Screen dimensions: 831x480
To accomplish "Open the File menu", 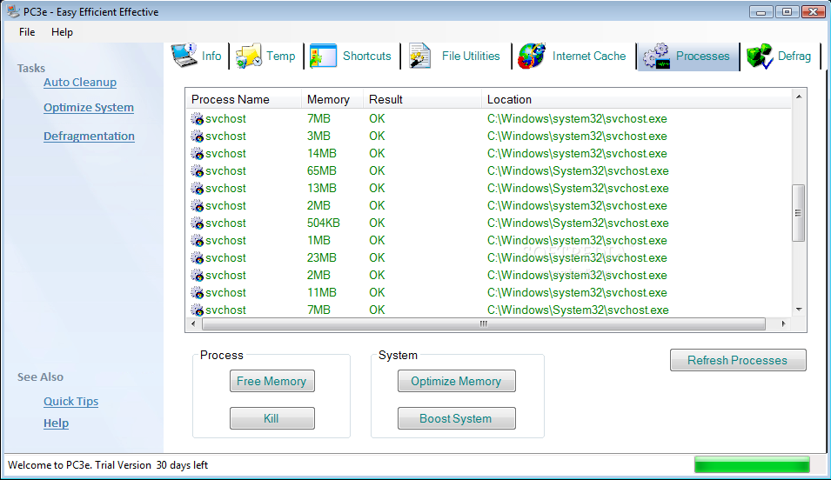I will pos(27,32).
